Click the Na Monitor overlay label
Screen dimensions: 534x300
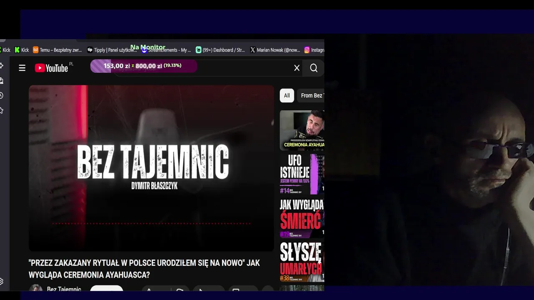[x=148, y=47]
